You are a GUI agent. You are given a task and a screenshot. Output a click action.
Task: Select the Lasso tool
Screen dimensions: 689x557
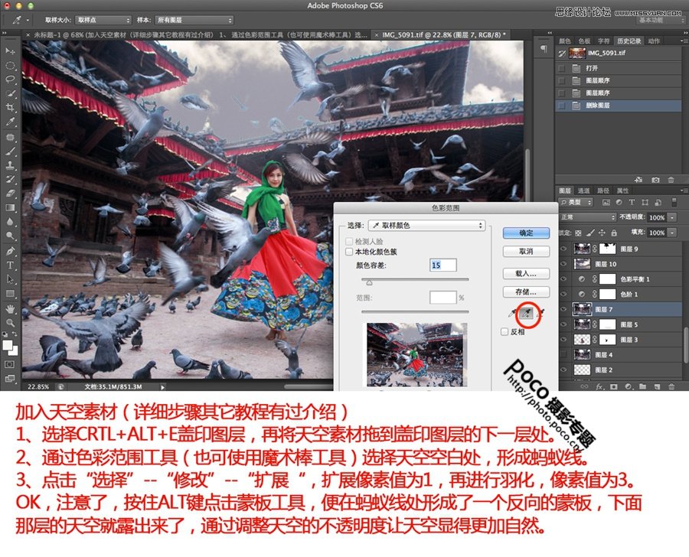[11, 76]
